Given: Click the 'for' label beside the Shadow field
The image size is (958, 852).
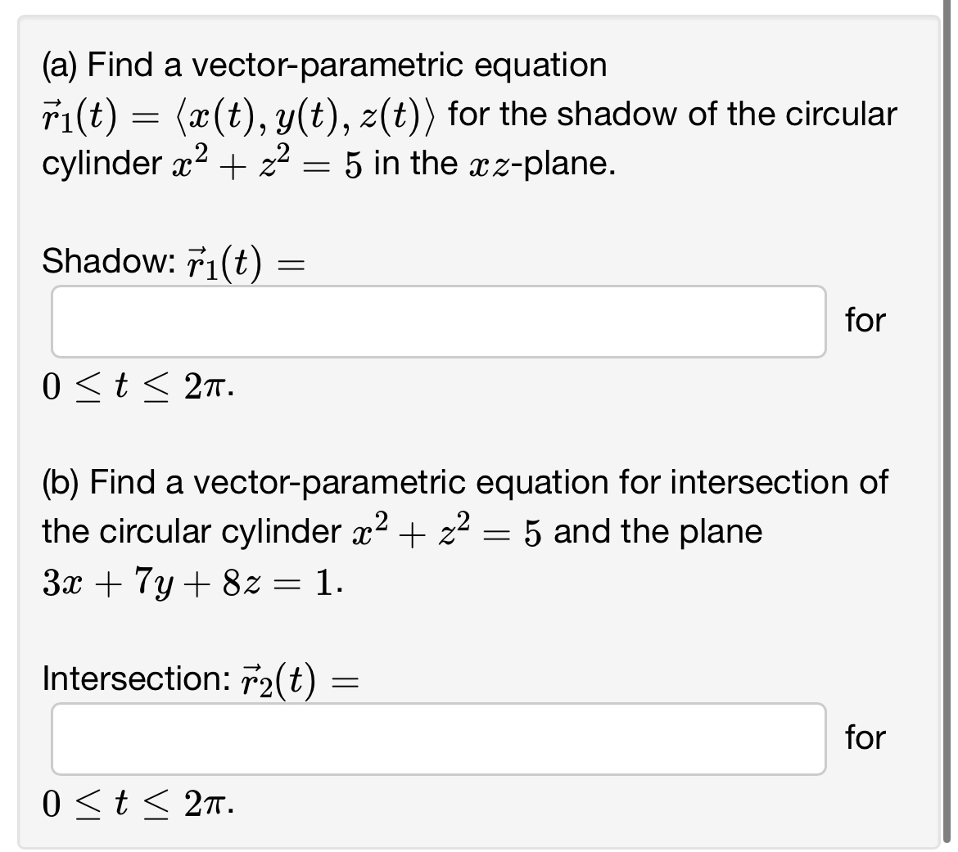Looking at the screenshot, I should (x=867, y=321).
